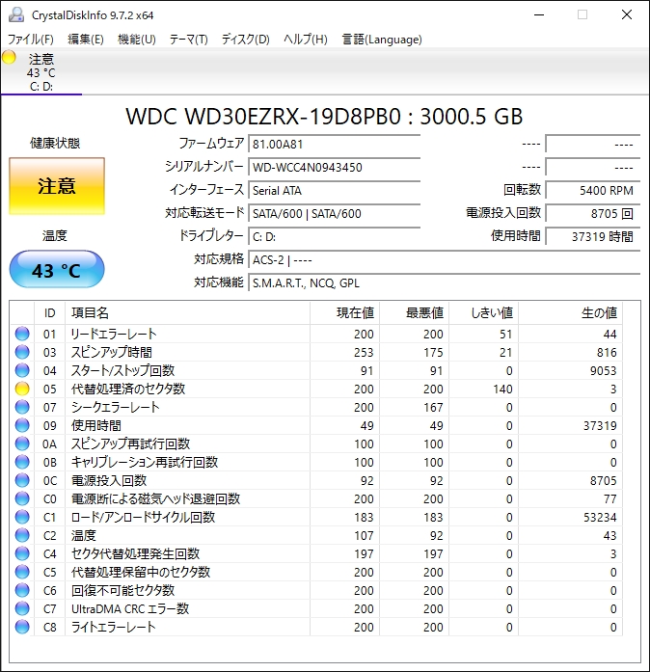Click the 最悪値 column header
This screenshot has height=672, width=650.
click(x=414, y=312)
